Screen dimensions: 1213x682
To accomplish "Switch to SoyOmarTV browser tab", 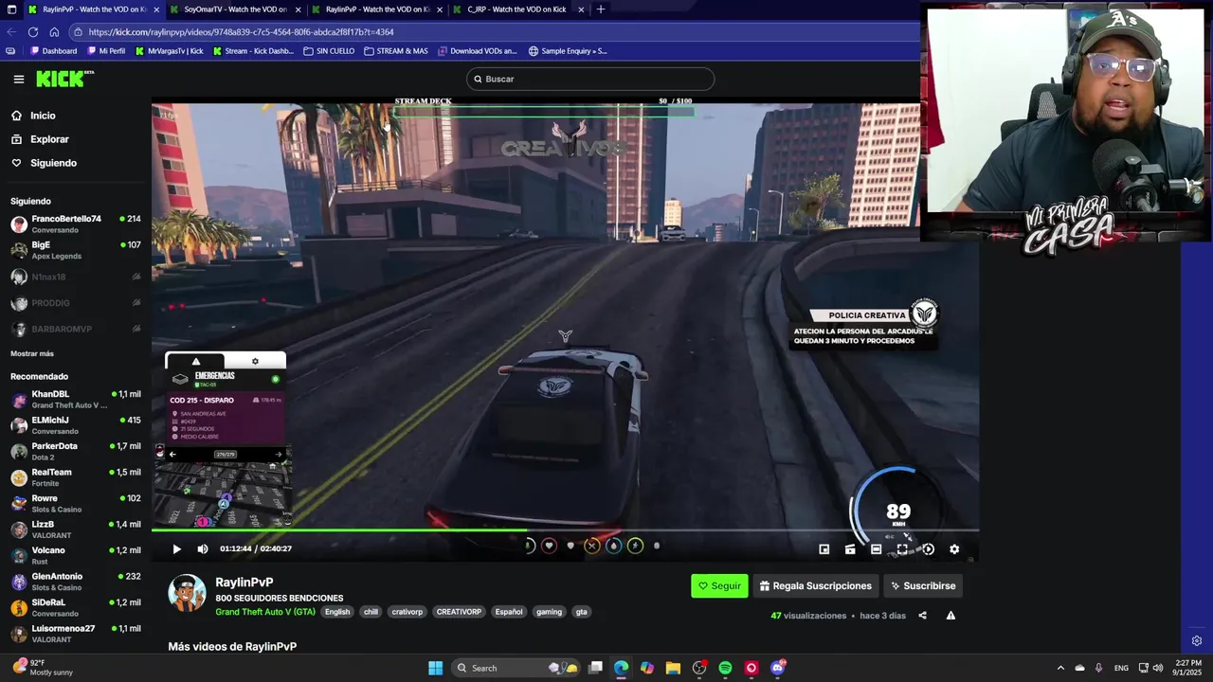I will 234,9.
